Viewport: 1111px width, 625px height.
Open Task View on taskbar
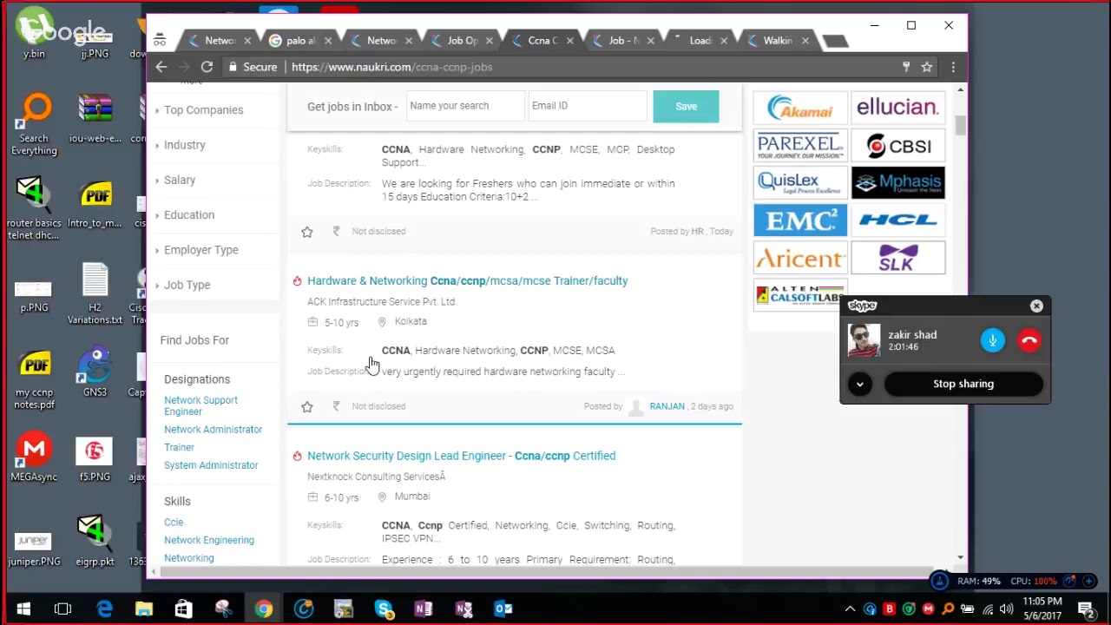62,609
